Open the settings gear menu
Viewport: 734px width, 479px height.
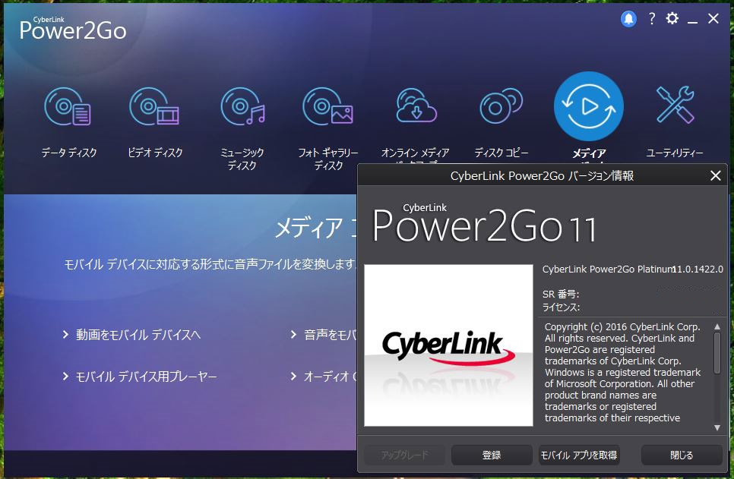(672, 18)
